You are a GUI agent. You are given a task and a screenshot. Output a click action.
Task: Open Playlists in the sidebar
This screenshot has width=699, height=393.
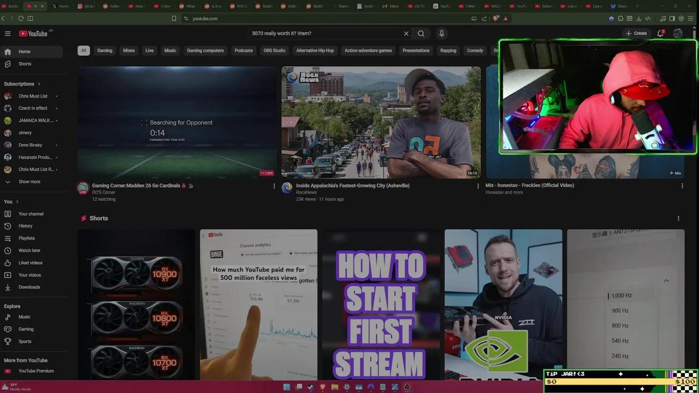(x=32, y=239)
